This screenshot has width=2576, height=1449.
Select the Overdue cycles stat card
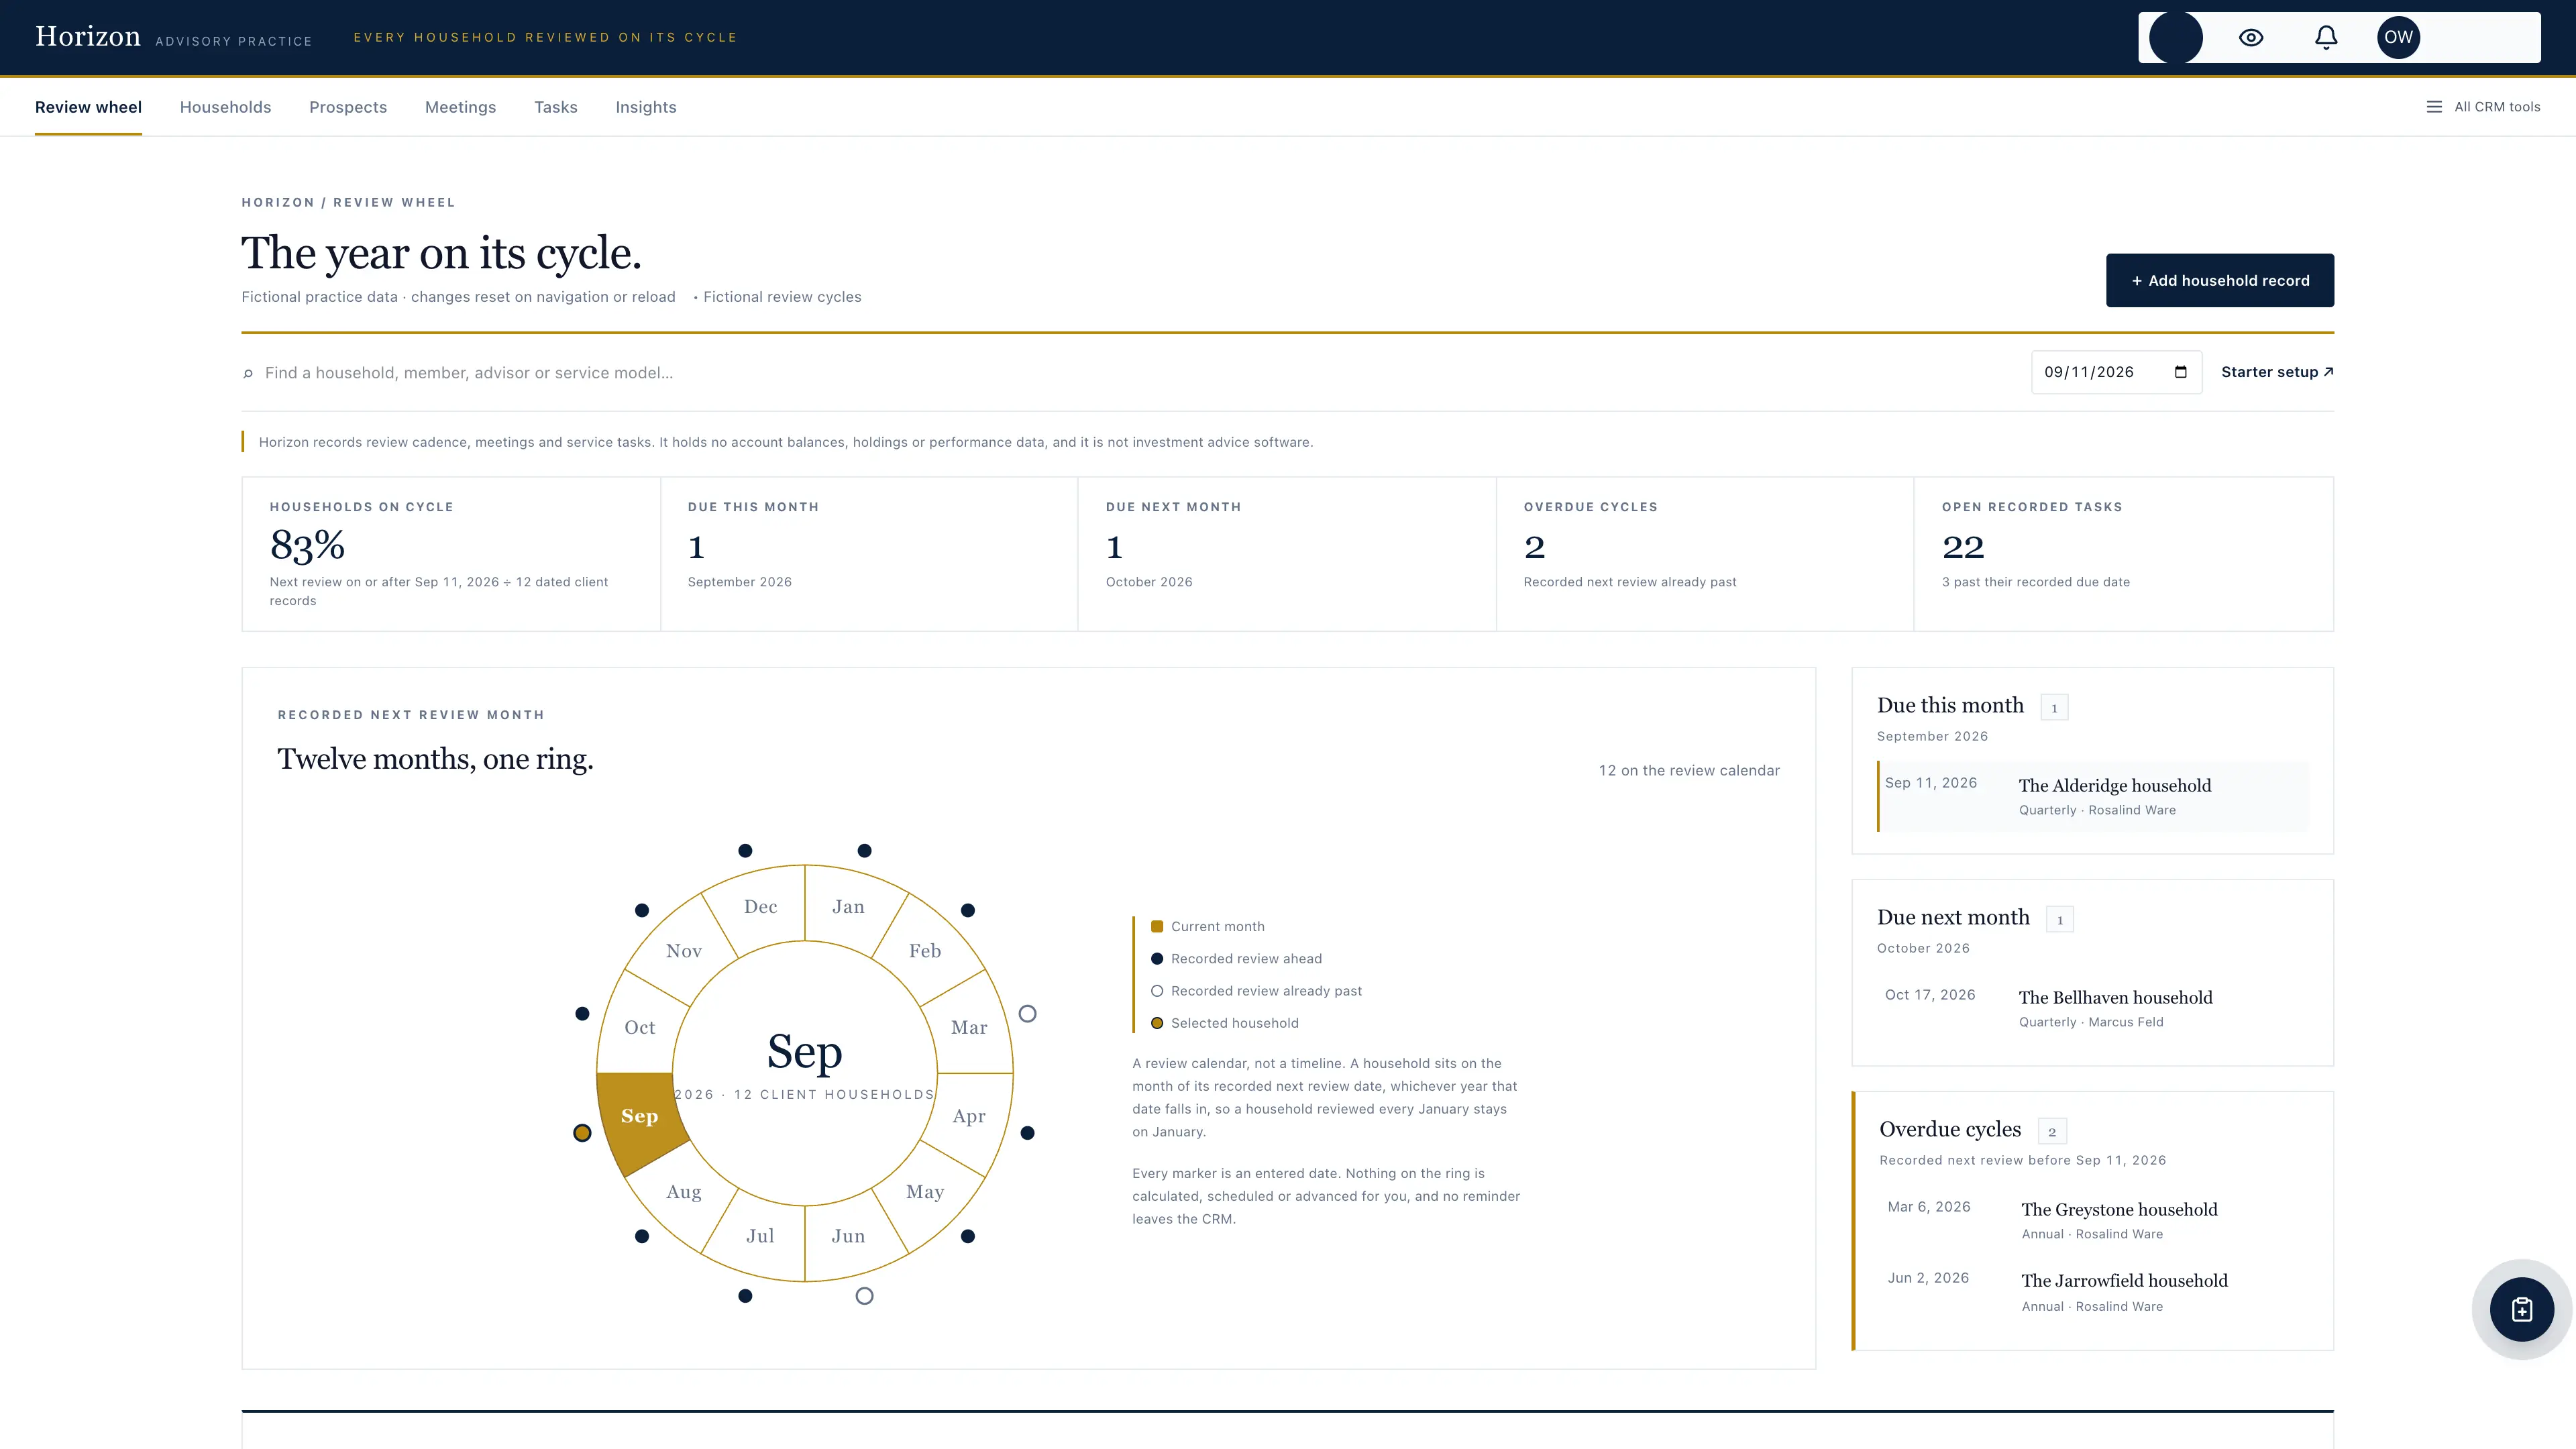[x=1705, y=554]
